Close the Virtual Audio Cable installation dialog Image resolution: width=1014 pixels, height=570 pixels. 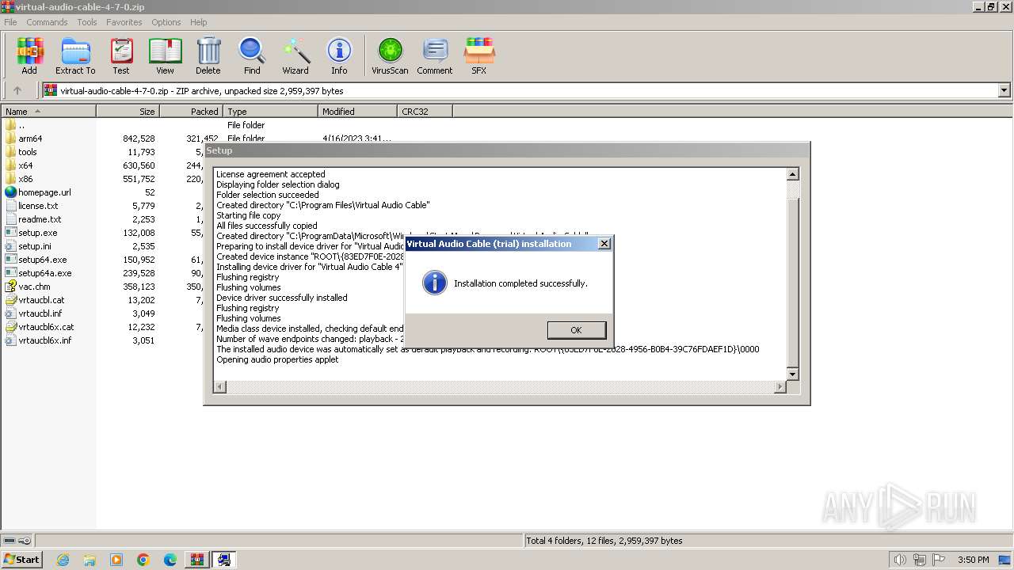pos(604,244)
